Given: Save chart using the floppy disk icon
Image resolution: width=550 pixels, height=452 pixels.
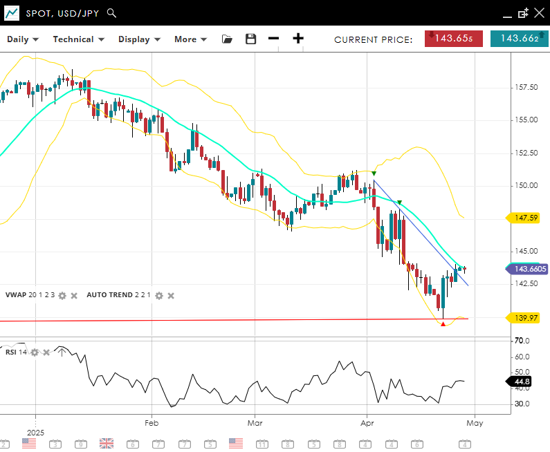Looking at the screenshot, I should [251, 39].
